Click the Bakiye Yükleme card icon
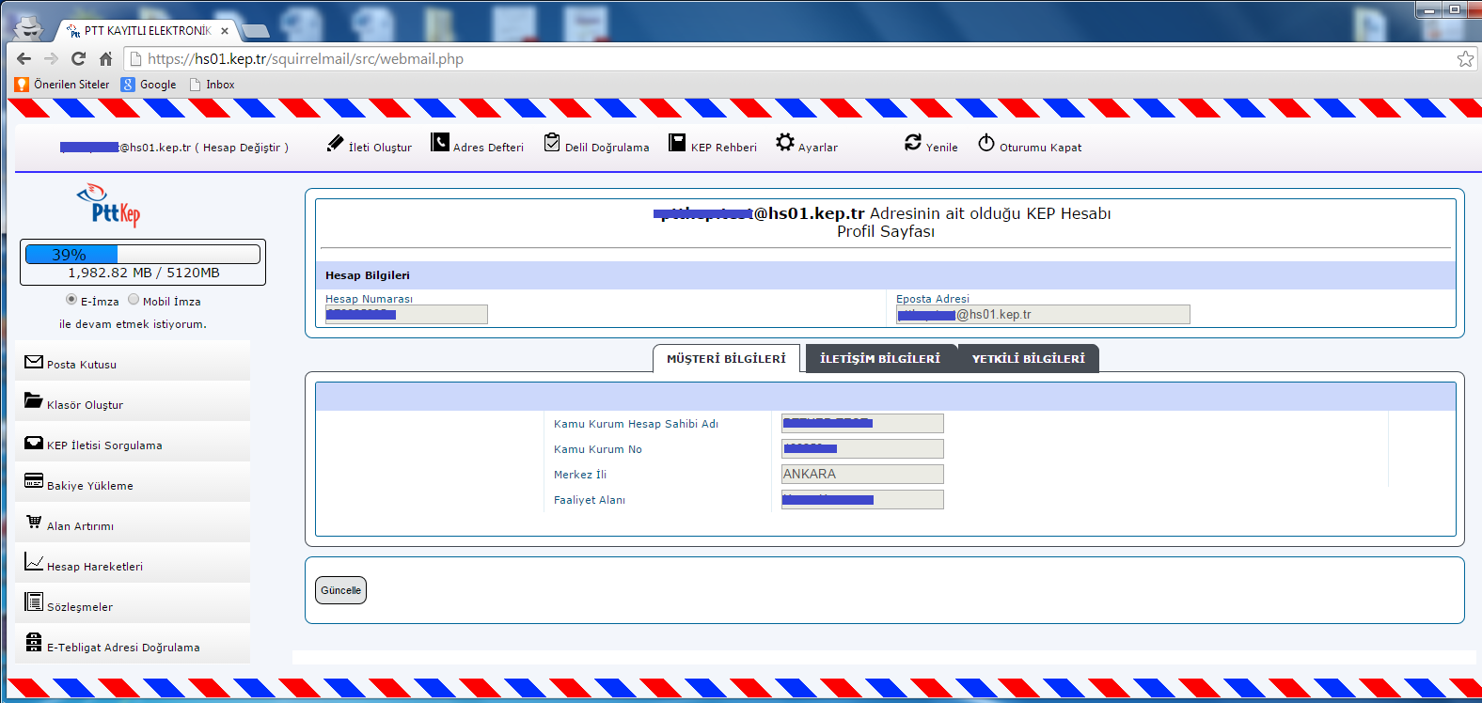Viewport: 1482px width, 703px height. point(34,480)
